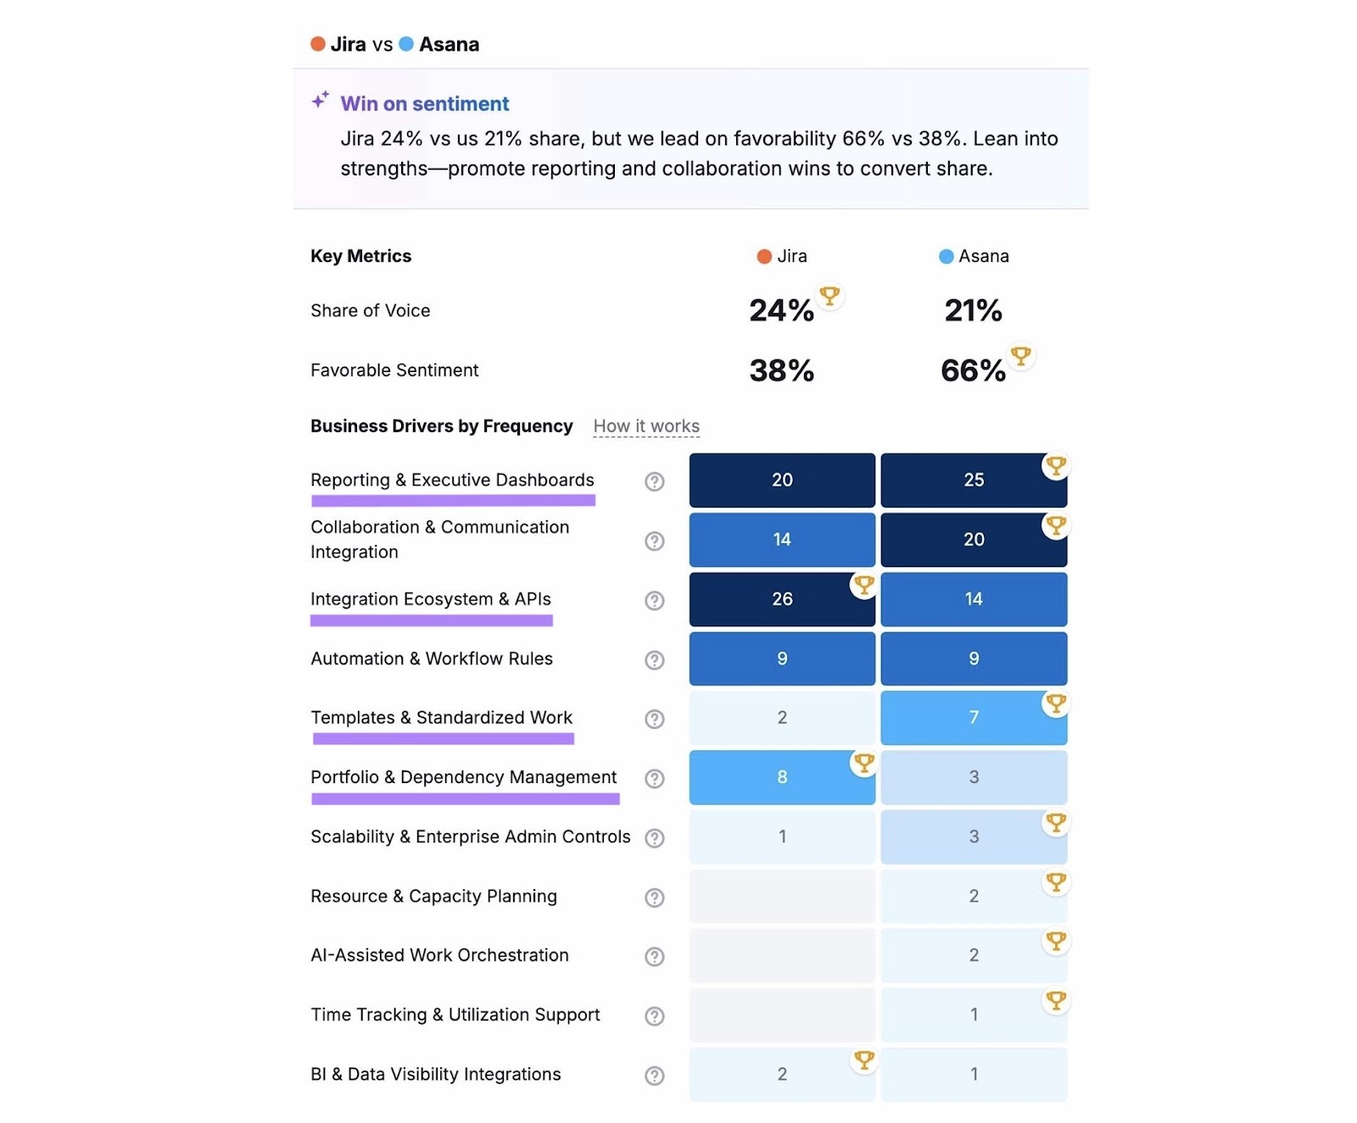Click the help icon for Portfolio & Dependency Management

(x=654, y=778)
